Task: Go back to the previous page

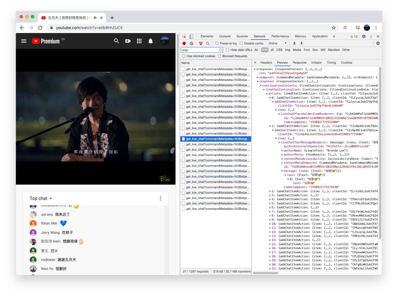Action: tap(22, 28)
